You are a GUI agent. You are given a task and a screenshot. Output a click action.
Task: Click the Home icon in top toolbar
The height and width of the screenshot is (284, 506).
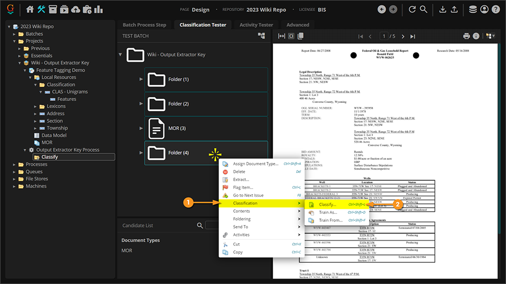[x=30, y=10]
